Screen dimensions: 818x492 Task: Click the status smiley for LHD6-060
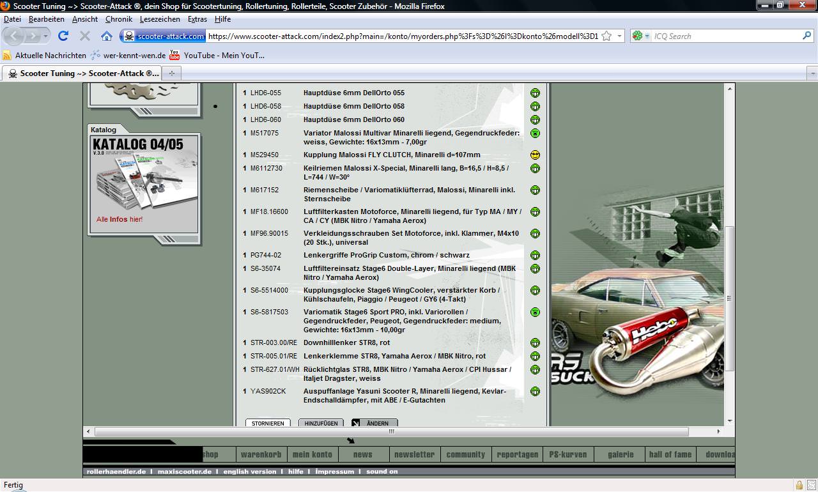[x=535, y=119]
